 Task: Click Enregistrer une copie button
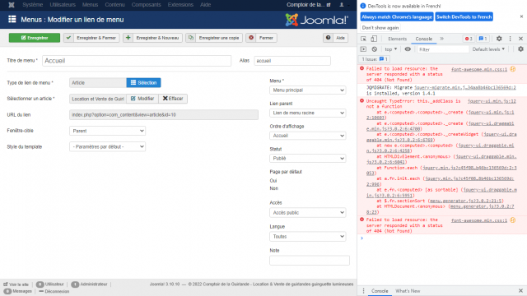(214, 38)
